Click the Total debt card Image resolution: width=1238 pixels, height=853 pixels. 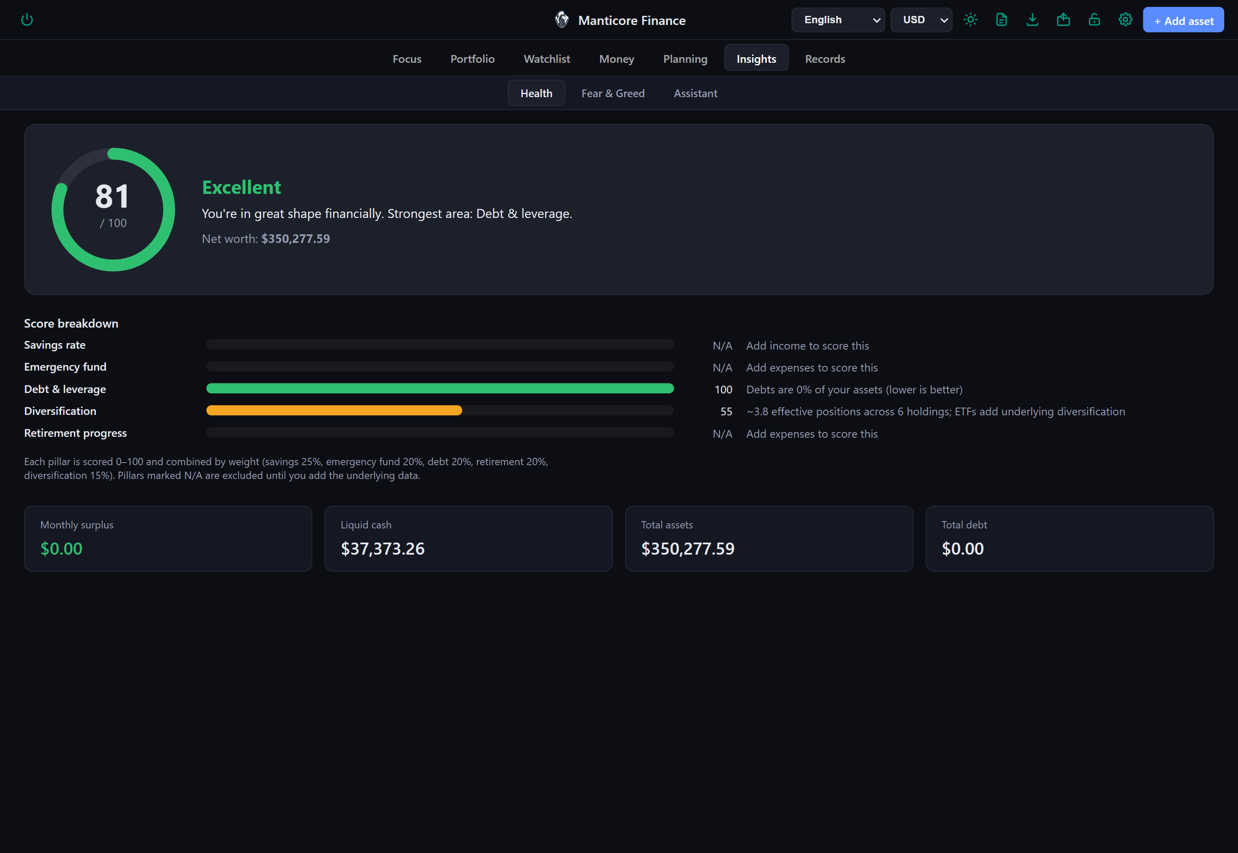pos(1069,539)
